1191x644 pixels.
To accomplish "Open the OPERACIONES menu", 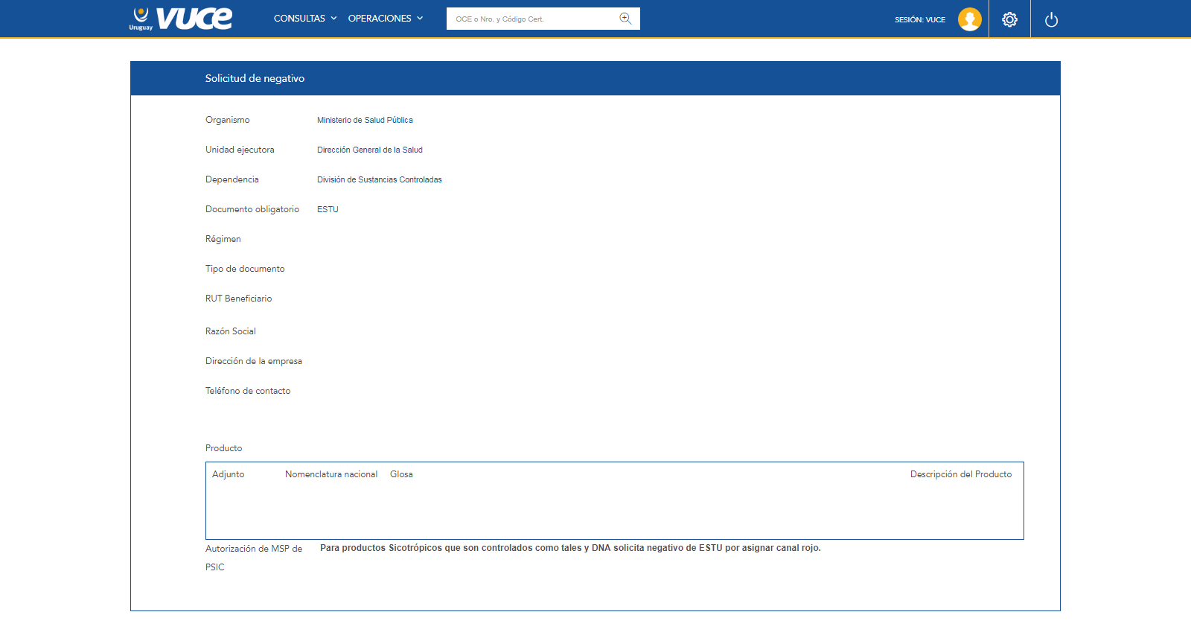I will 380,19.
